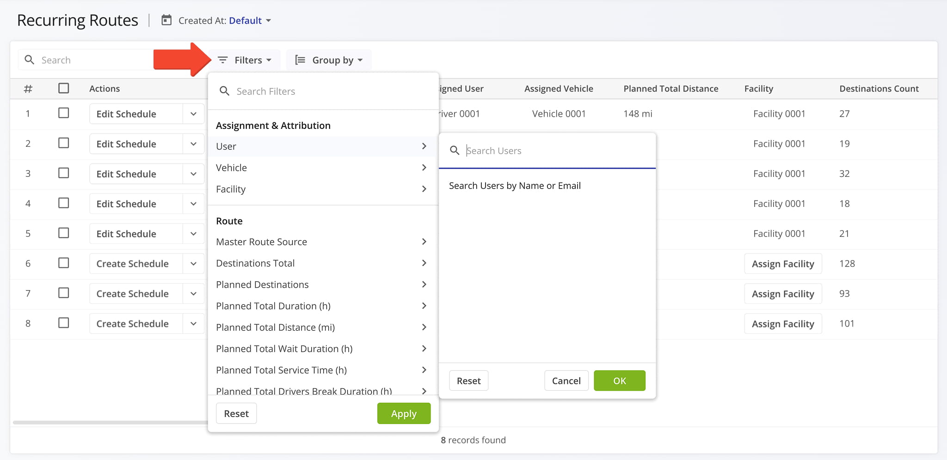The image size is (947, 460).
Task: Click the Group by list icon
Action: (300, 60)
